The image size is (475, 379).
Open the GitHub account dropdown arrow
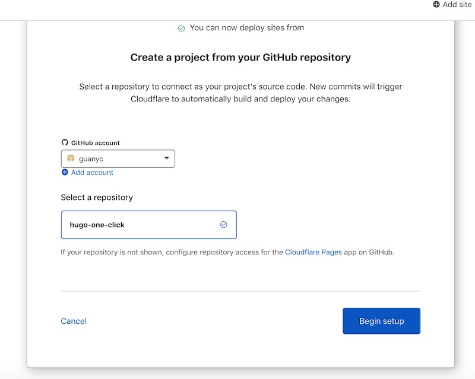click(167, 158)
